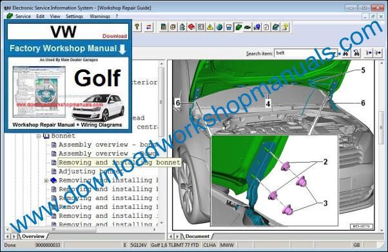Open the Edit menu
Image resolution: width=388 pixels, height=252 pixels.
41,16
